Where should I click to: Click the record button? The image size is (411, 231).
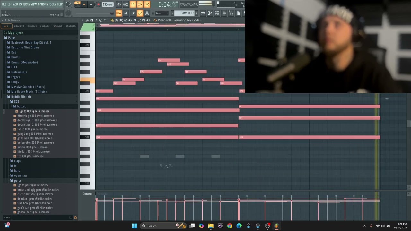pyautogui.click(x=98, y=4)
